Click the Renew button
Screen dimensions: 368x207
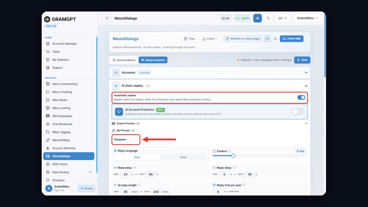[87, 188]
